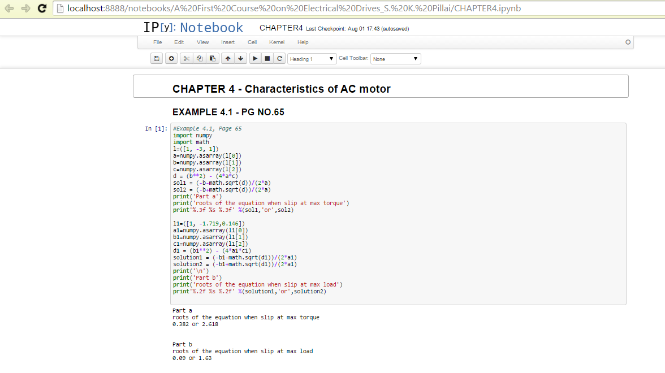
Task: Click the browser address bar URL
Action: (x=294, y=8)
